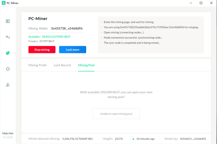217x144 pixels.
Task: Click the version V 1.2.25 text
Action: [x=8, y=137]
